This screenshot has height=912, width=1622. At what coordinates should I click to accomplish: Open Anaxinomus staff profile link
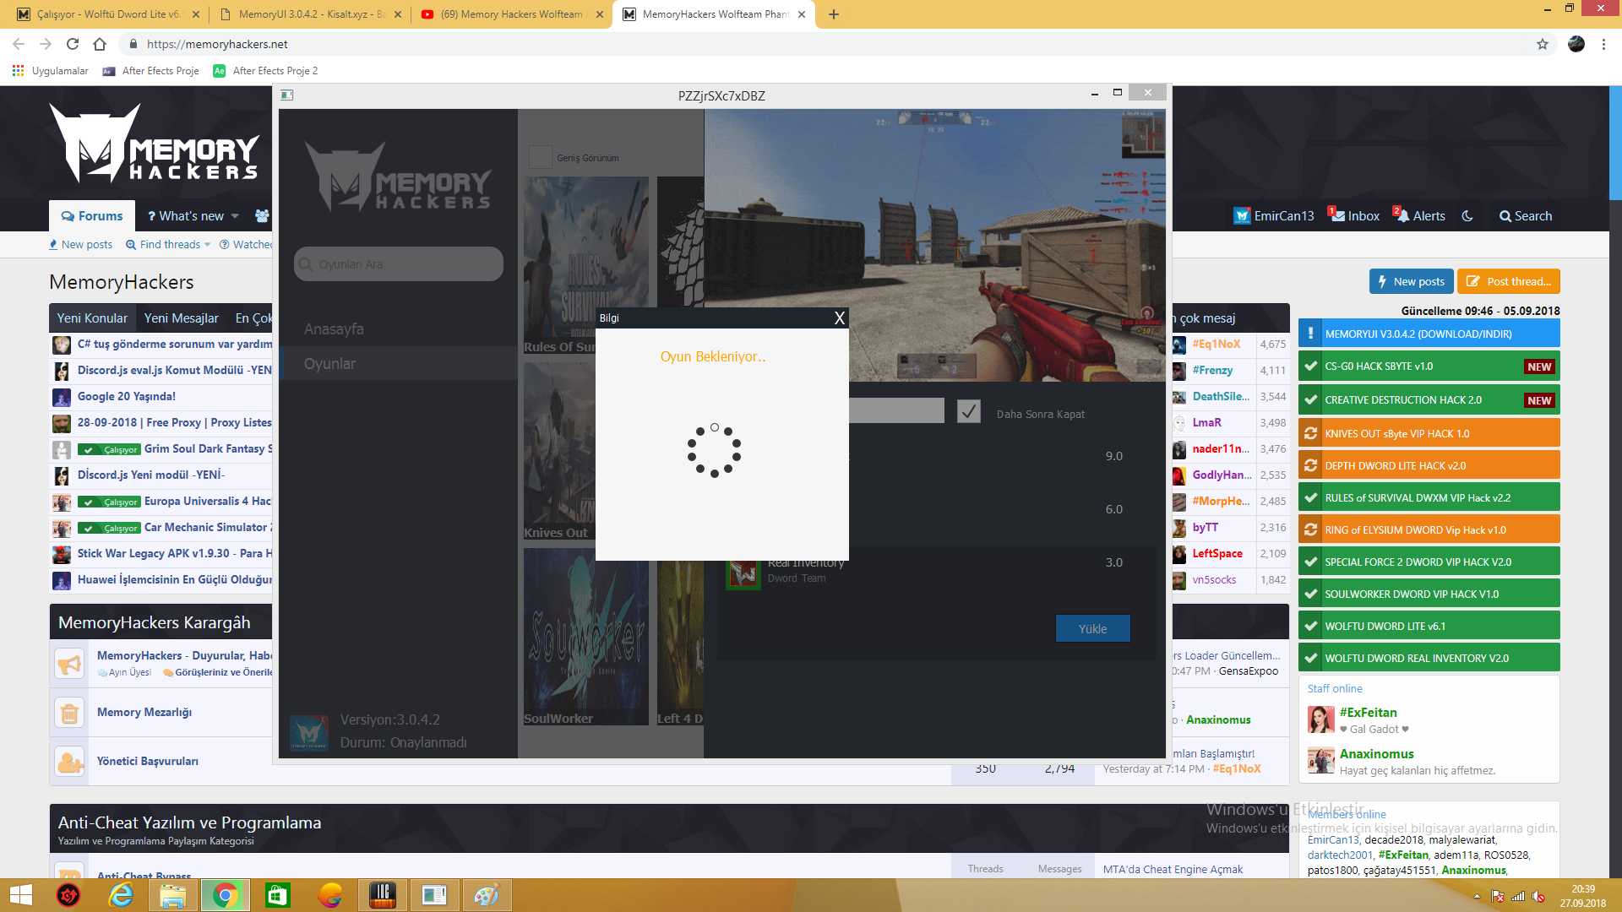pyautogui.click(x=1376, y=754)
